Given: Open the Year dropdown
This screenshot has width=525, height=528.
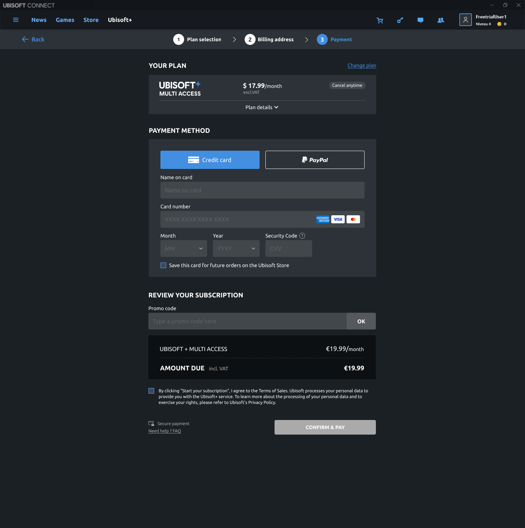Looking at the screenshot, I should (236, 248).
